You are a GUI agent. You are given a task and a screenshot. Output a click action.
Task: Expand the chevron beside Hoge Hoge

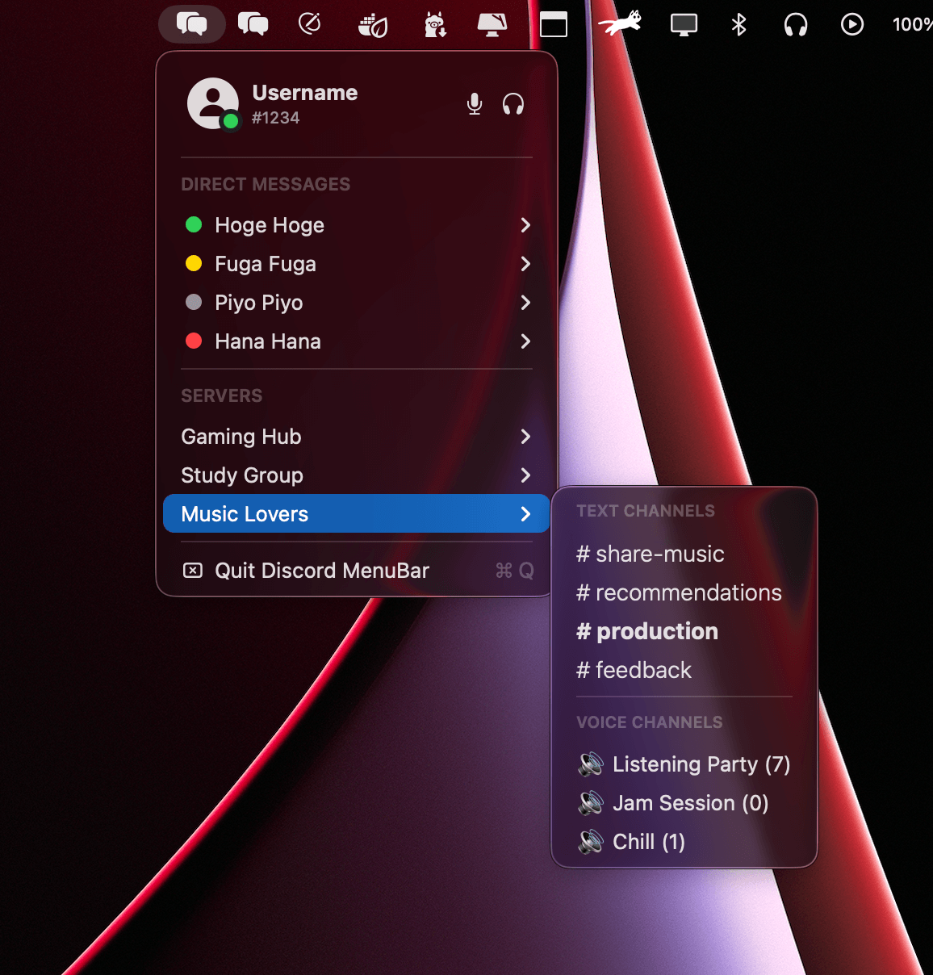click(x=525, y=225)
